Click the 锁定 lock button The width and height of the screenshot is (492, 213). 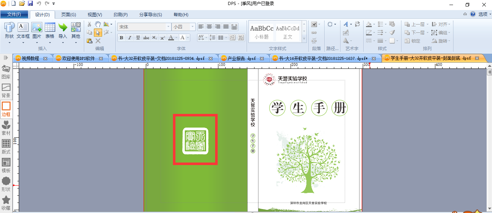coord(413,41)
